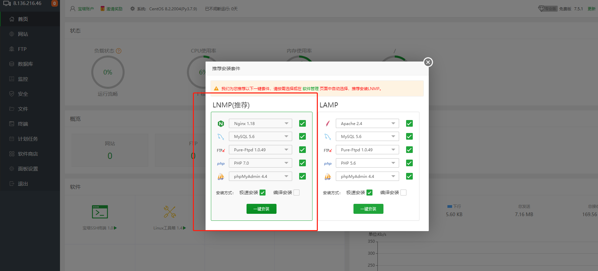Open LNMP phpMyAdmin 4.4 dropdown
The height and width of the screenshot is (271, 598).
261,176
